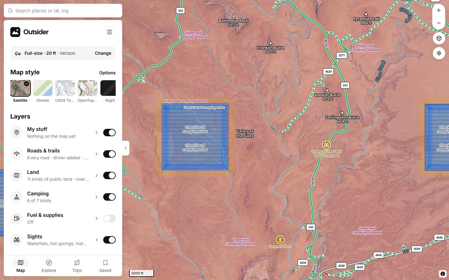This screenshot has height=280, width=449.
Task: Expand My stuff layer details
Action: pos(97,133)
